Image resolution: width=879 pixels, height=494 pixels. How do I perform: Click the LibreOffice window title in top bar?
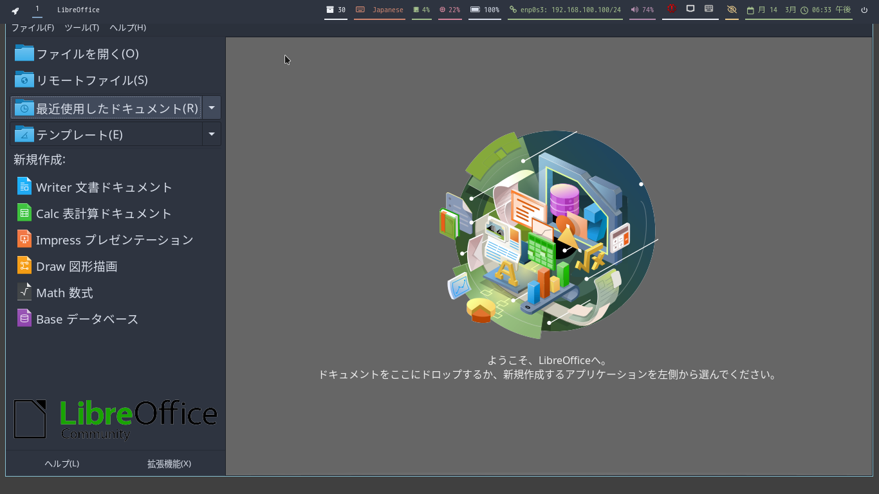click(79, 10)
